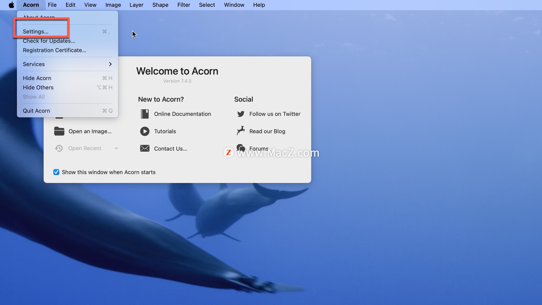The width and height of the screenshot is (542, 305).
Task: Open the Layer menu
Action: pyautogui.click(x=136, y=5)
